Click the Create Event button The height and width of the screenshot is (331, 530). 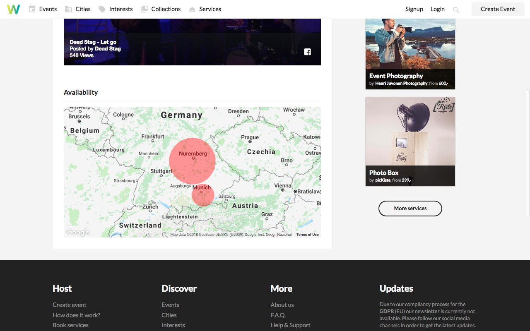click(498, 9)
